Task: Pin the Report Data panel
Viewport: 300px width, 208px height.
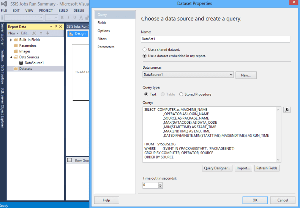Action: pyautogui.click(x=56, y=27)
